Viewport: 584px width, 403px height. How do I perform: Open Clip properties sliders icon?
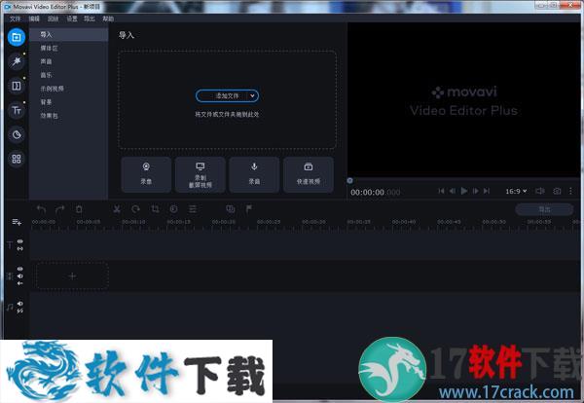pos(193,209)
